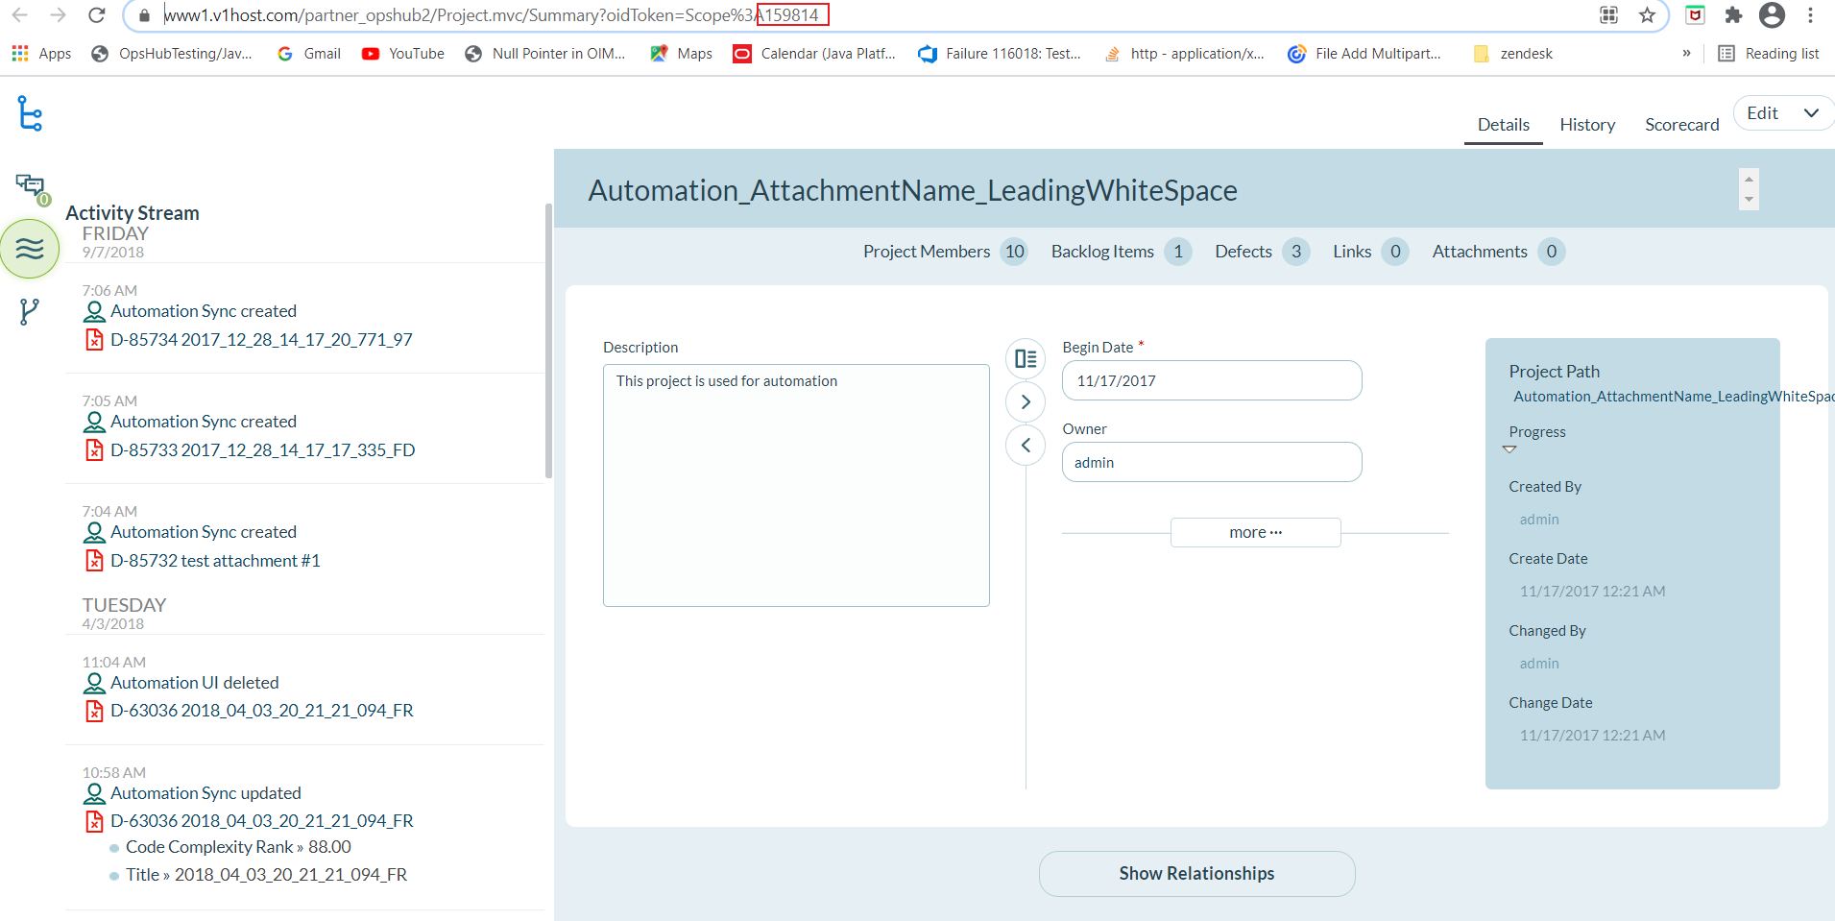The height and width of the screenshot is (921, 1835).
Task: Open Chrome extensions puzzle icon
Action: tap(1733, 15)
